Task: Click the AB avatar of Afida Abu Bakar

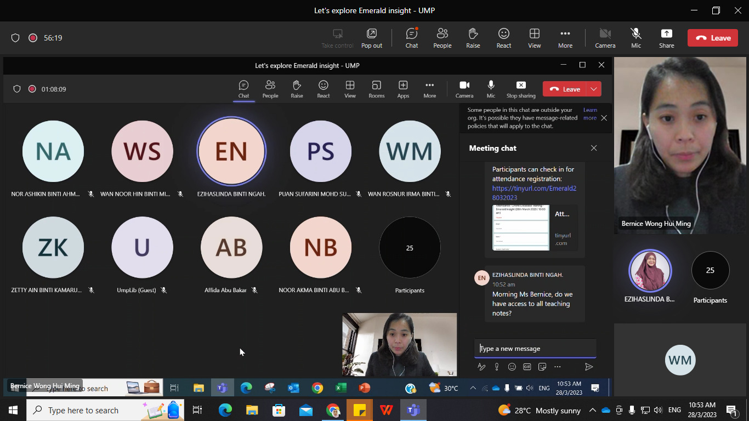Action: pyautogui.click(x=231, y=248)
